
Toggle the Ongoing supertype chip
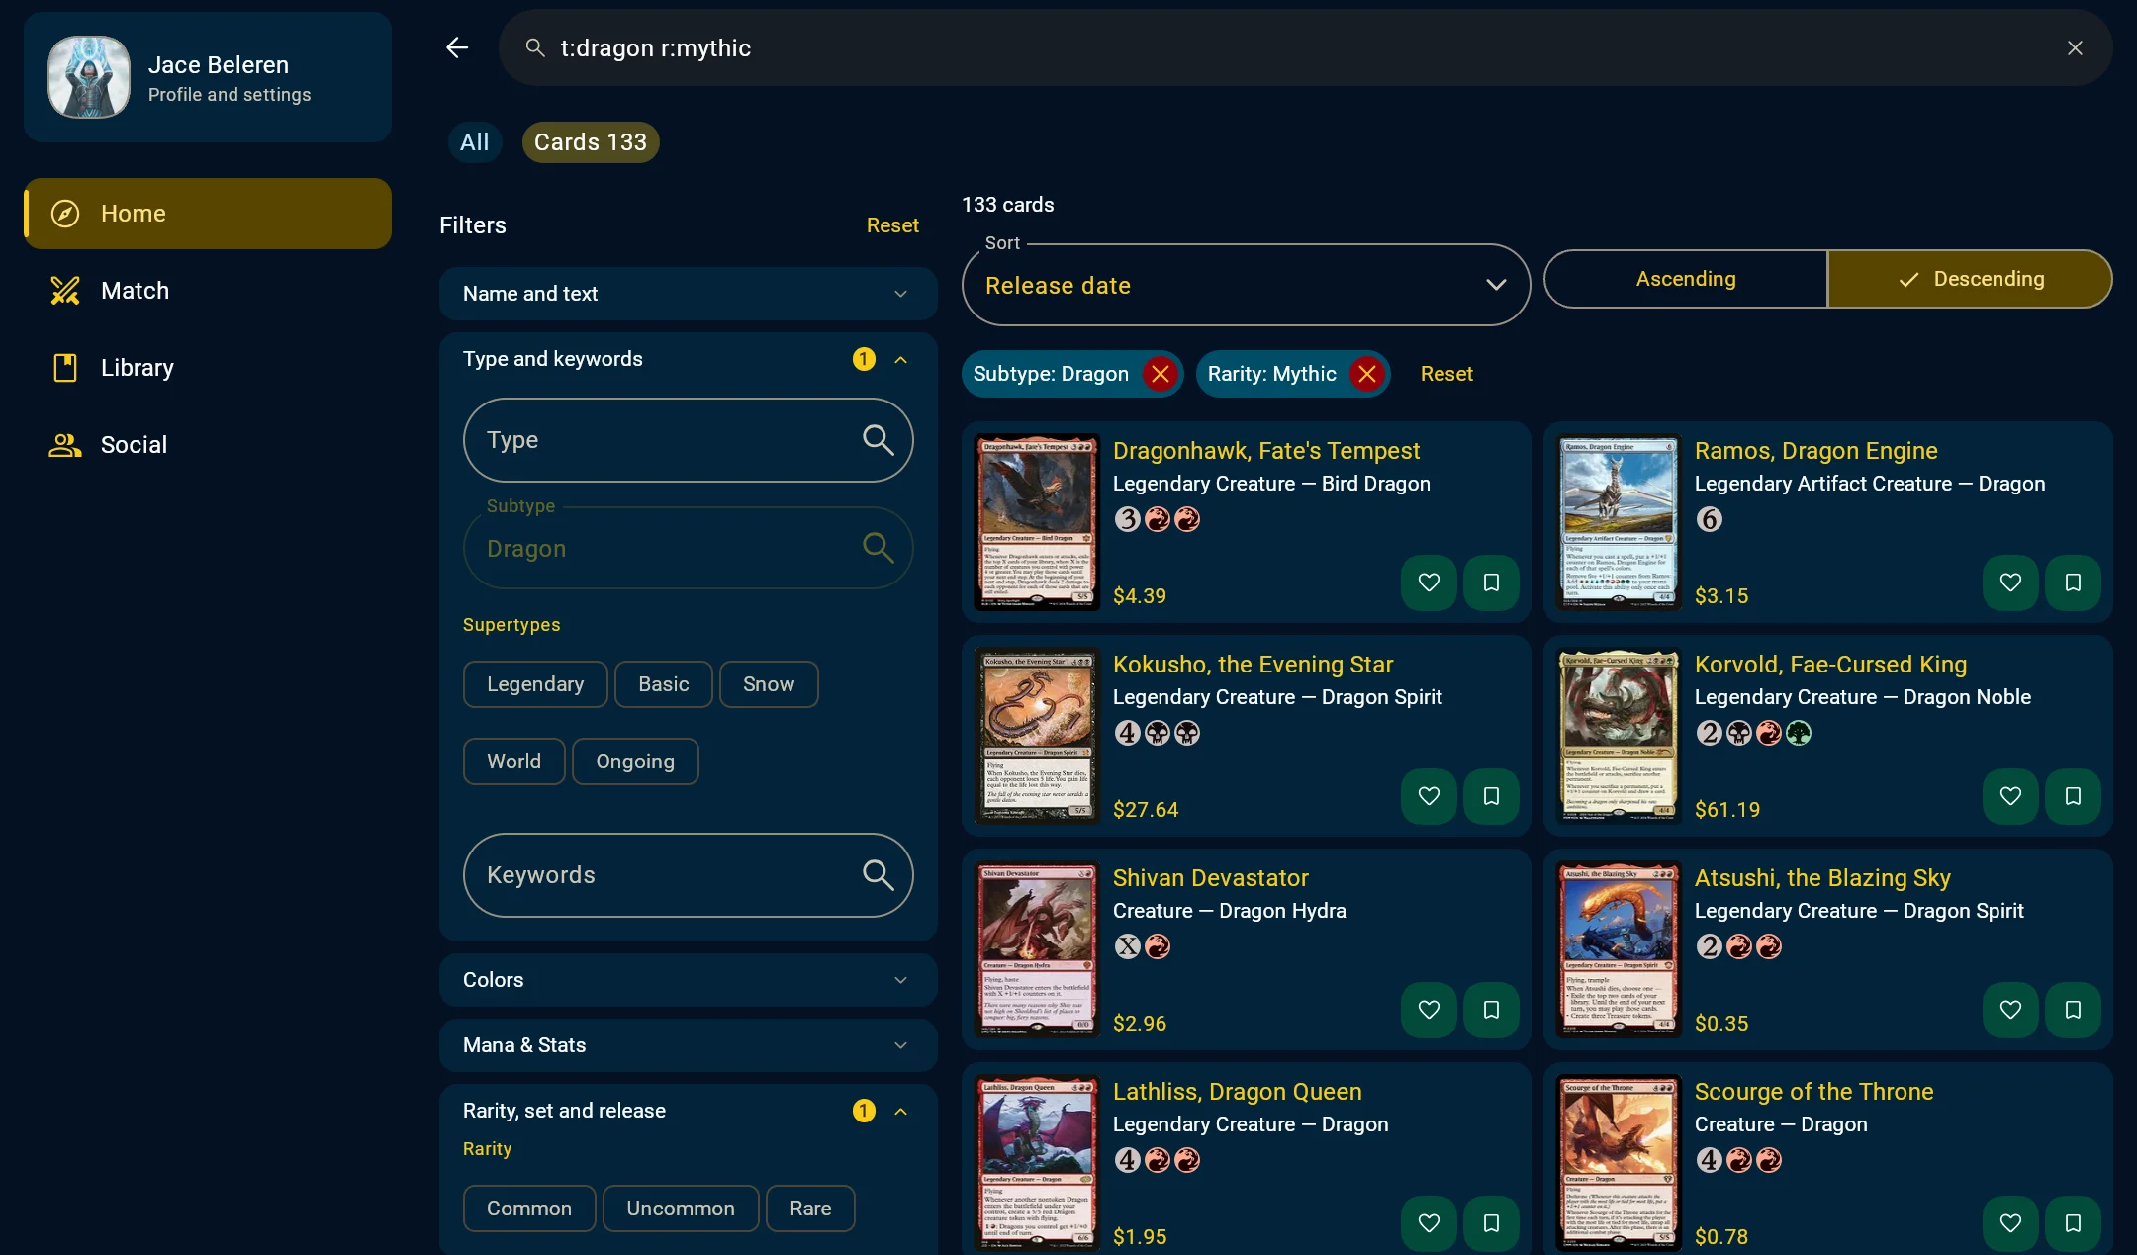[x=635, y=762]
